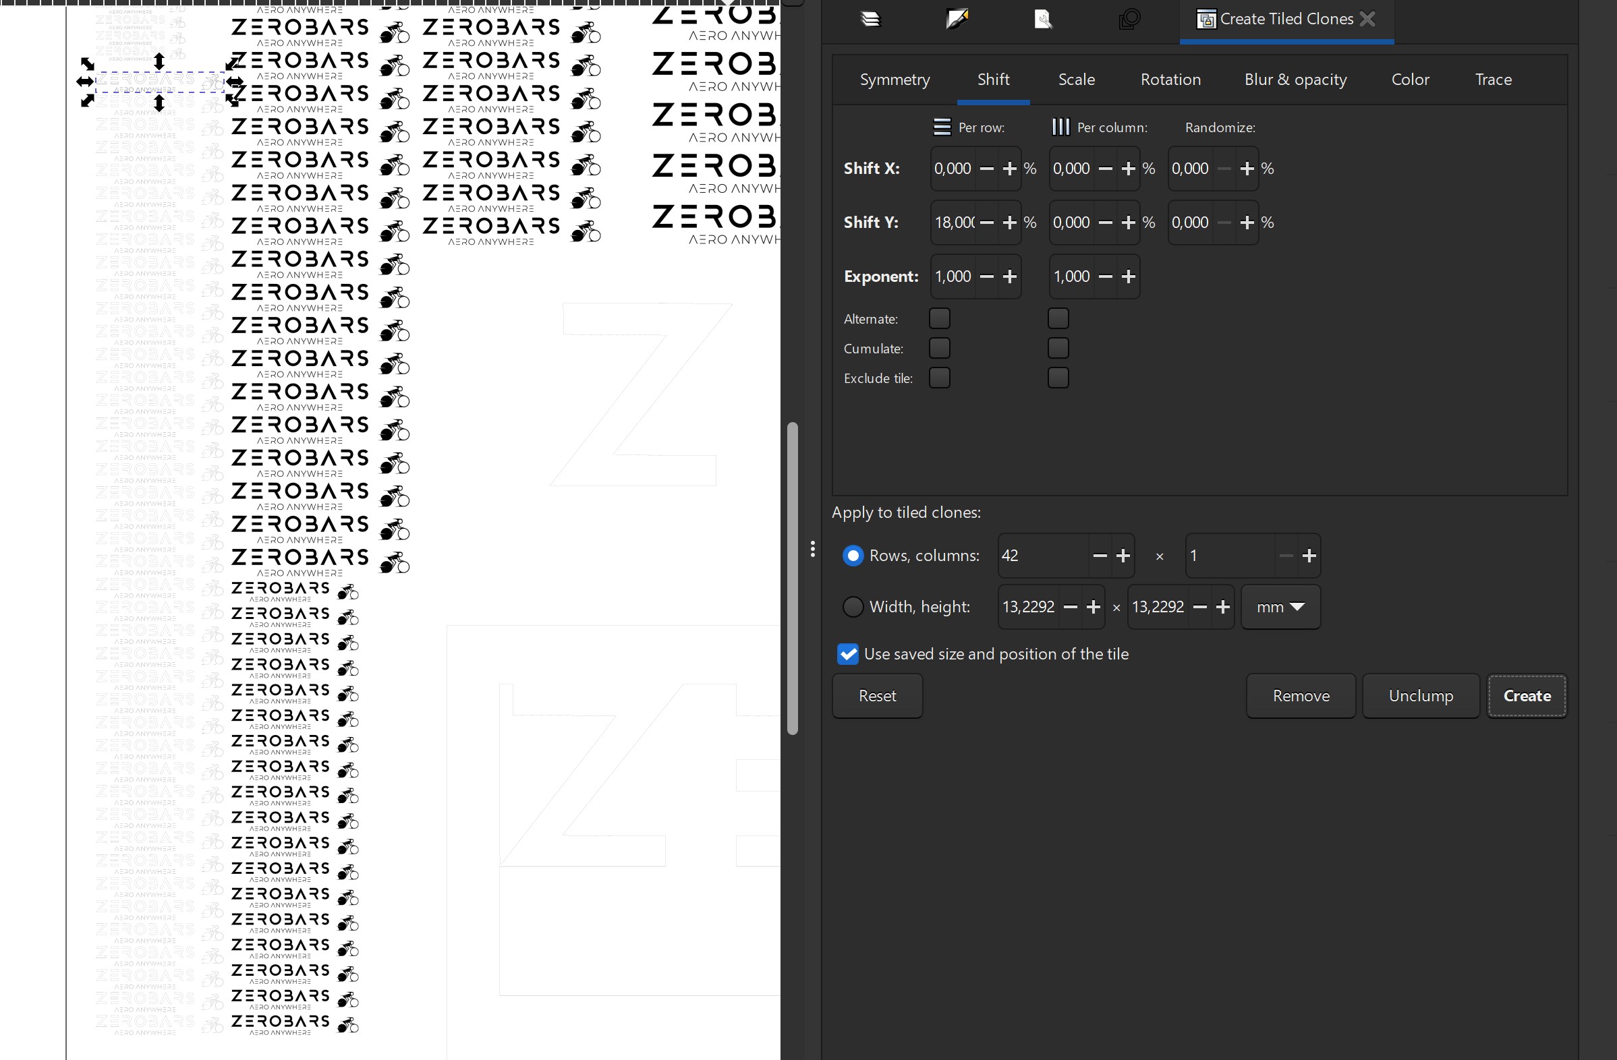1617x1060 pixels.
Task: Decrease Shift Y per column with minus
Action: coord(1106,222)
